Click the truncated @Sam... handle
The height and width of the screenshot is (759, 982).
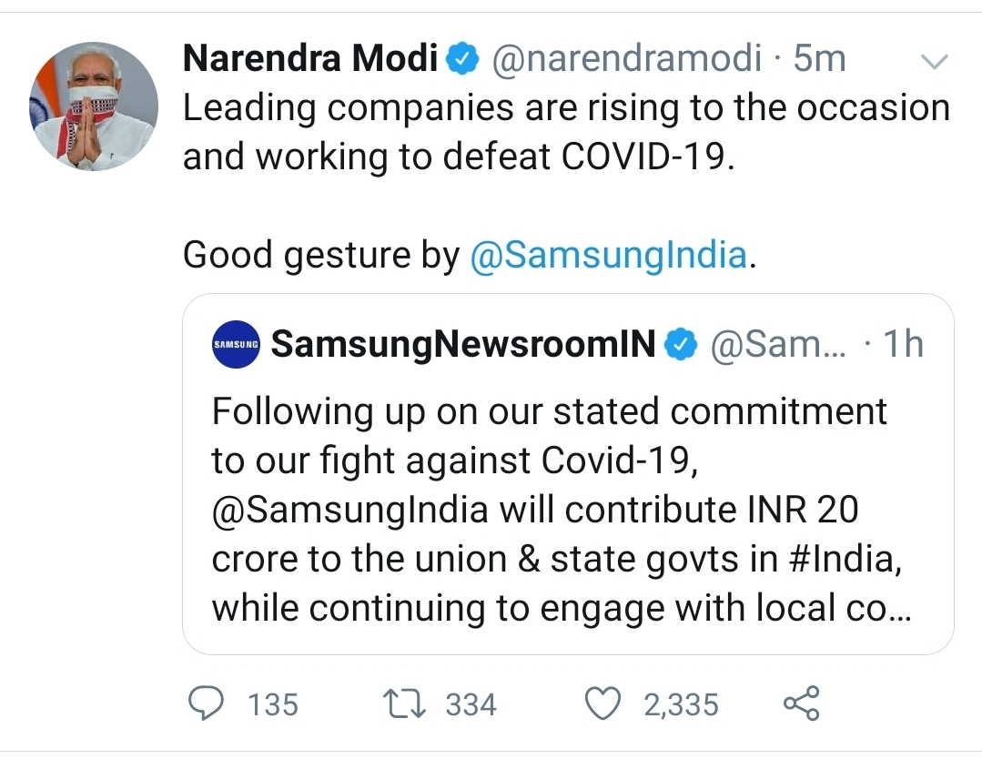pyautogui.click(x=778, y=345)
